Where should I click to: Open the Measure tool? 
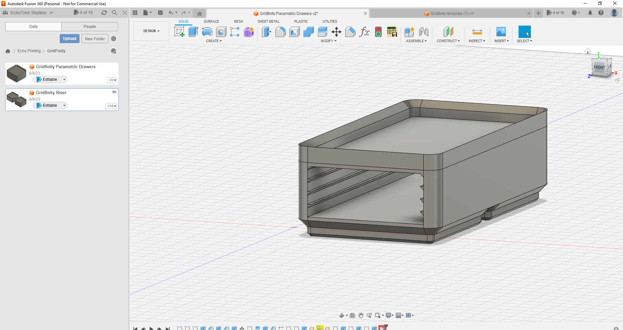tap(477, 31)
